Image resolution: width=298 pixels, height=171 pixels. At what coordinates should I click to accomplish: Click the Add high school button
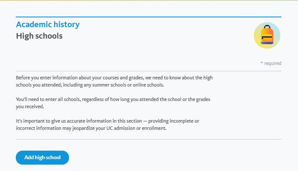(42, 157)
